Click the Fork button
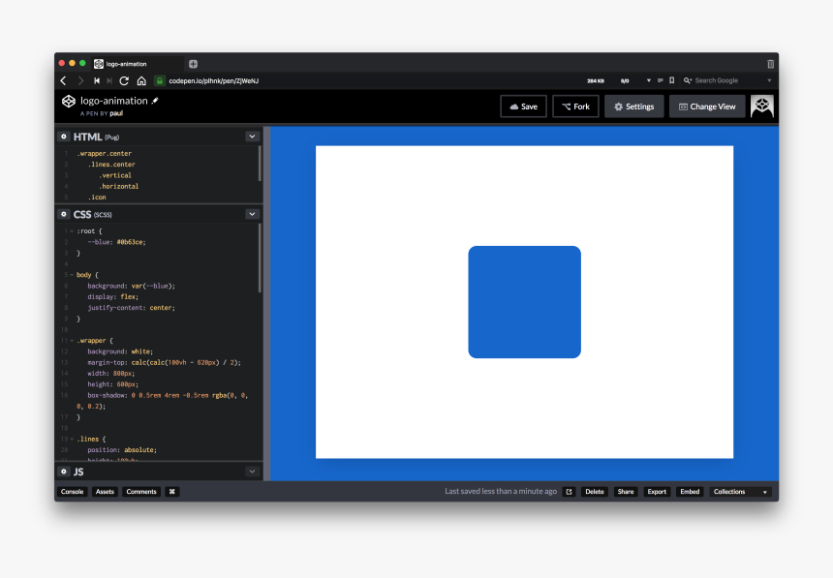The image size is (833, 578). (575, 106)
